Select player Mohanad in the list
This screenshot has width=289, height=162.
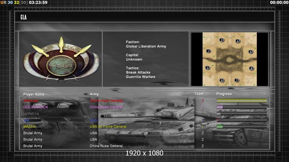(x=31, y=101)
